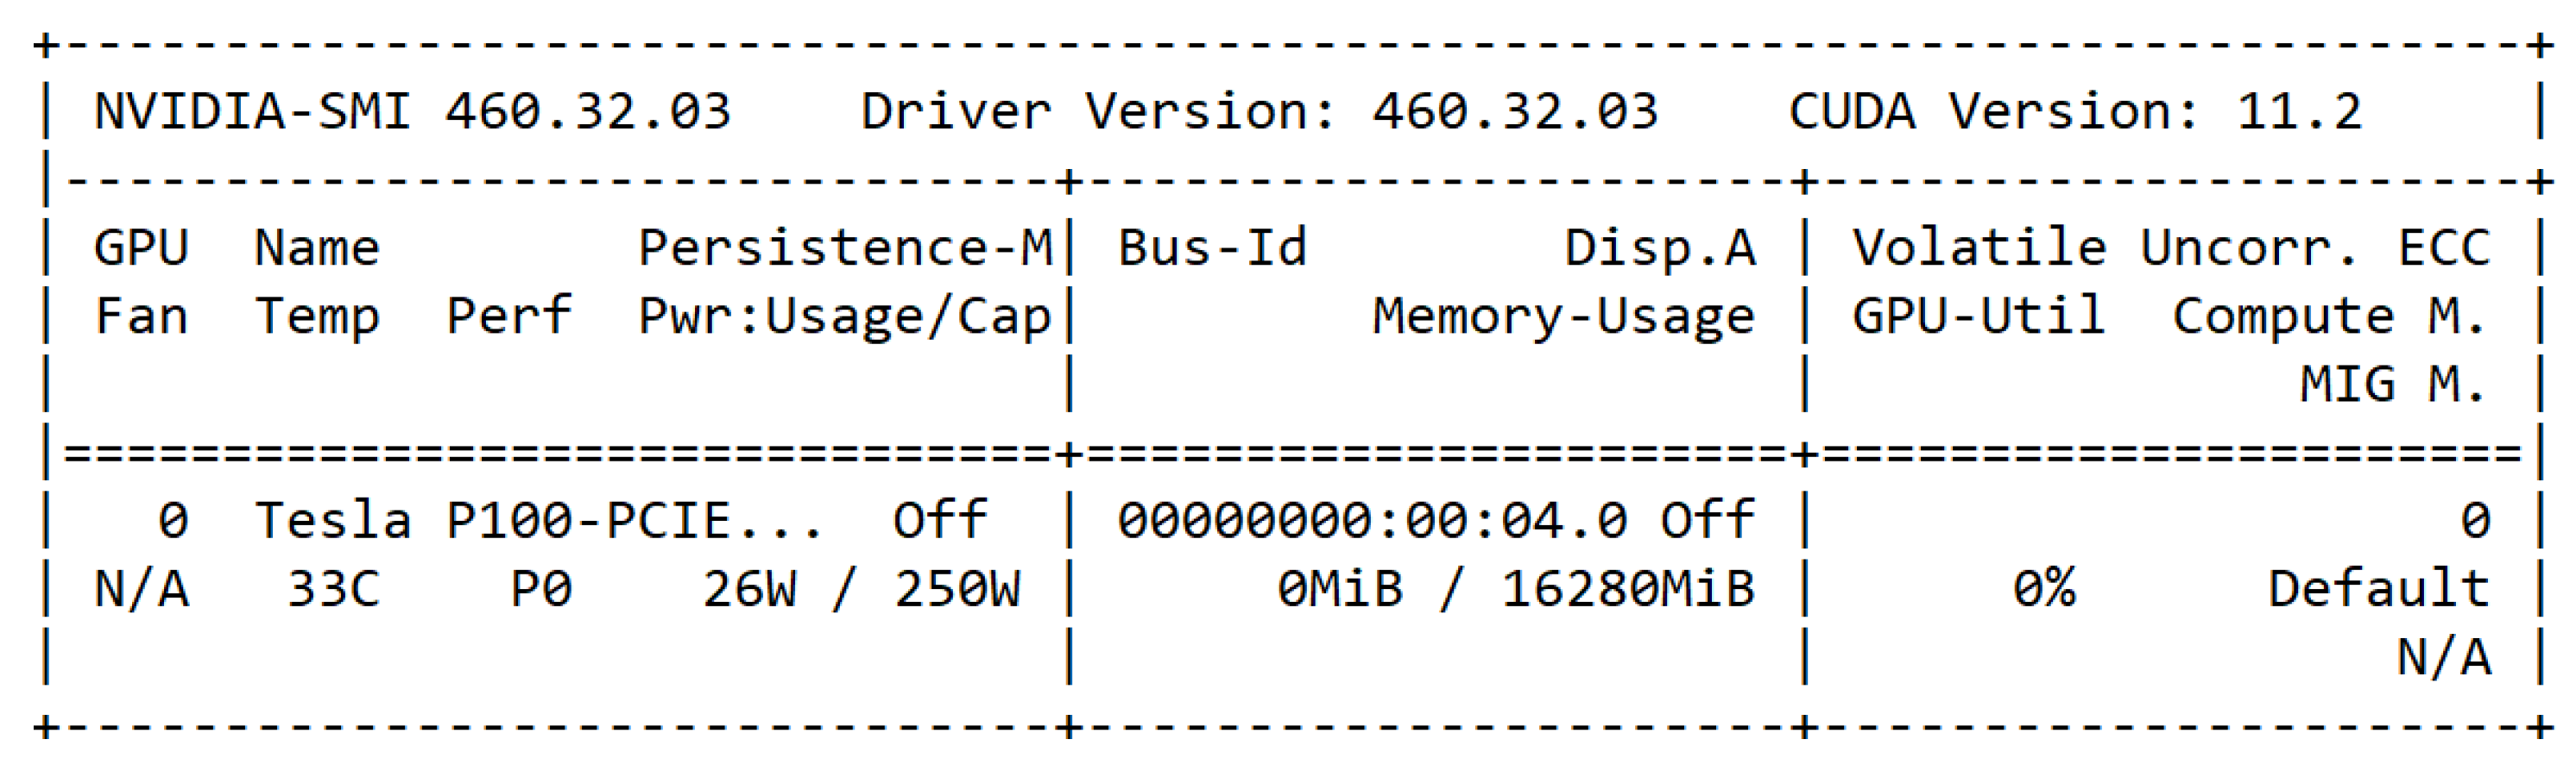2576x777 pixels.
Task: Click the Bus-Id column header
Action: (x=1212, y=248)
